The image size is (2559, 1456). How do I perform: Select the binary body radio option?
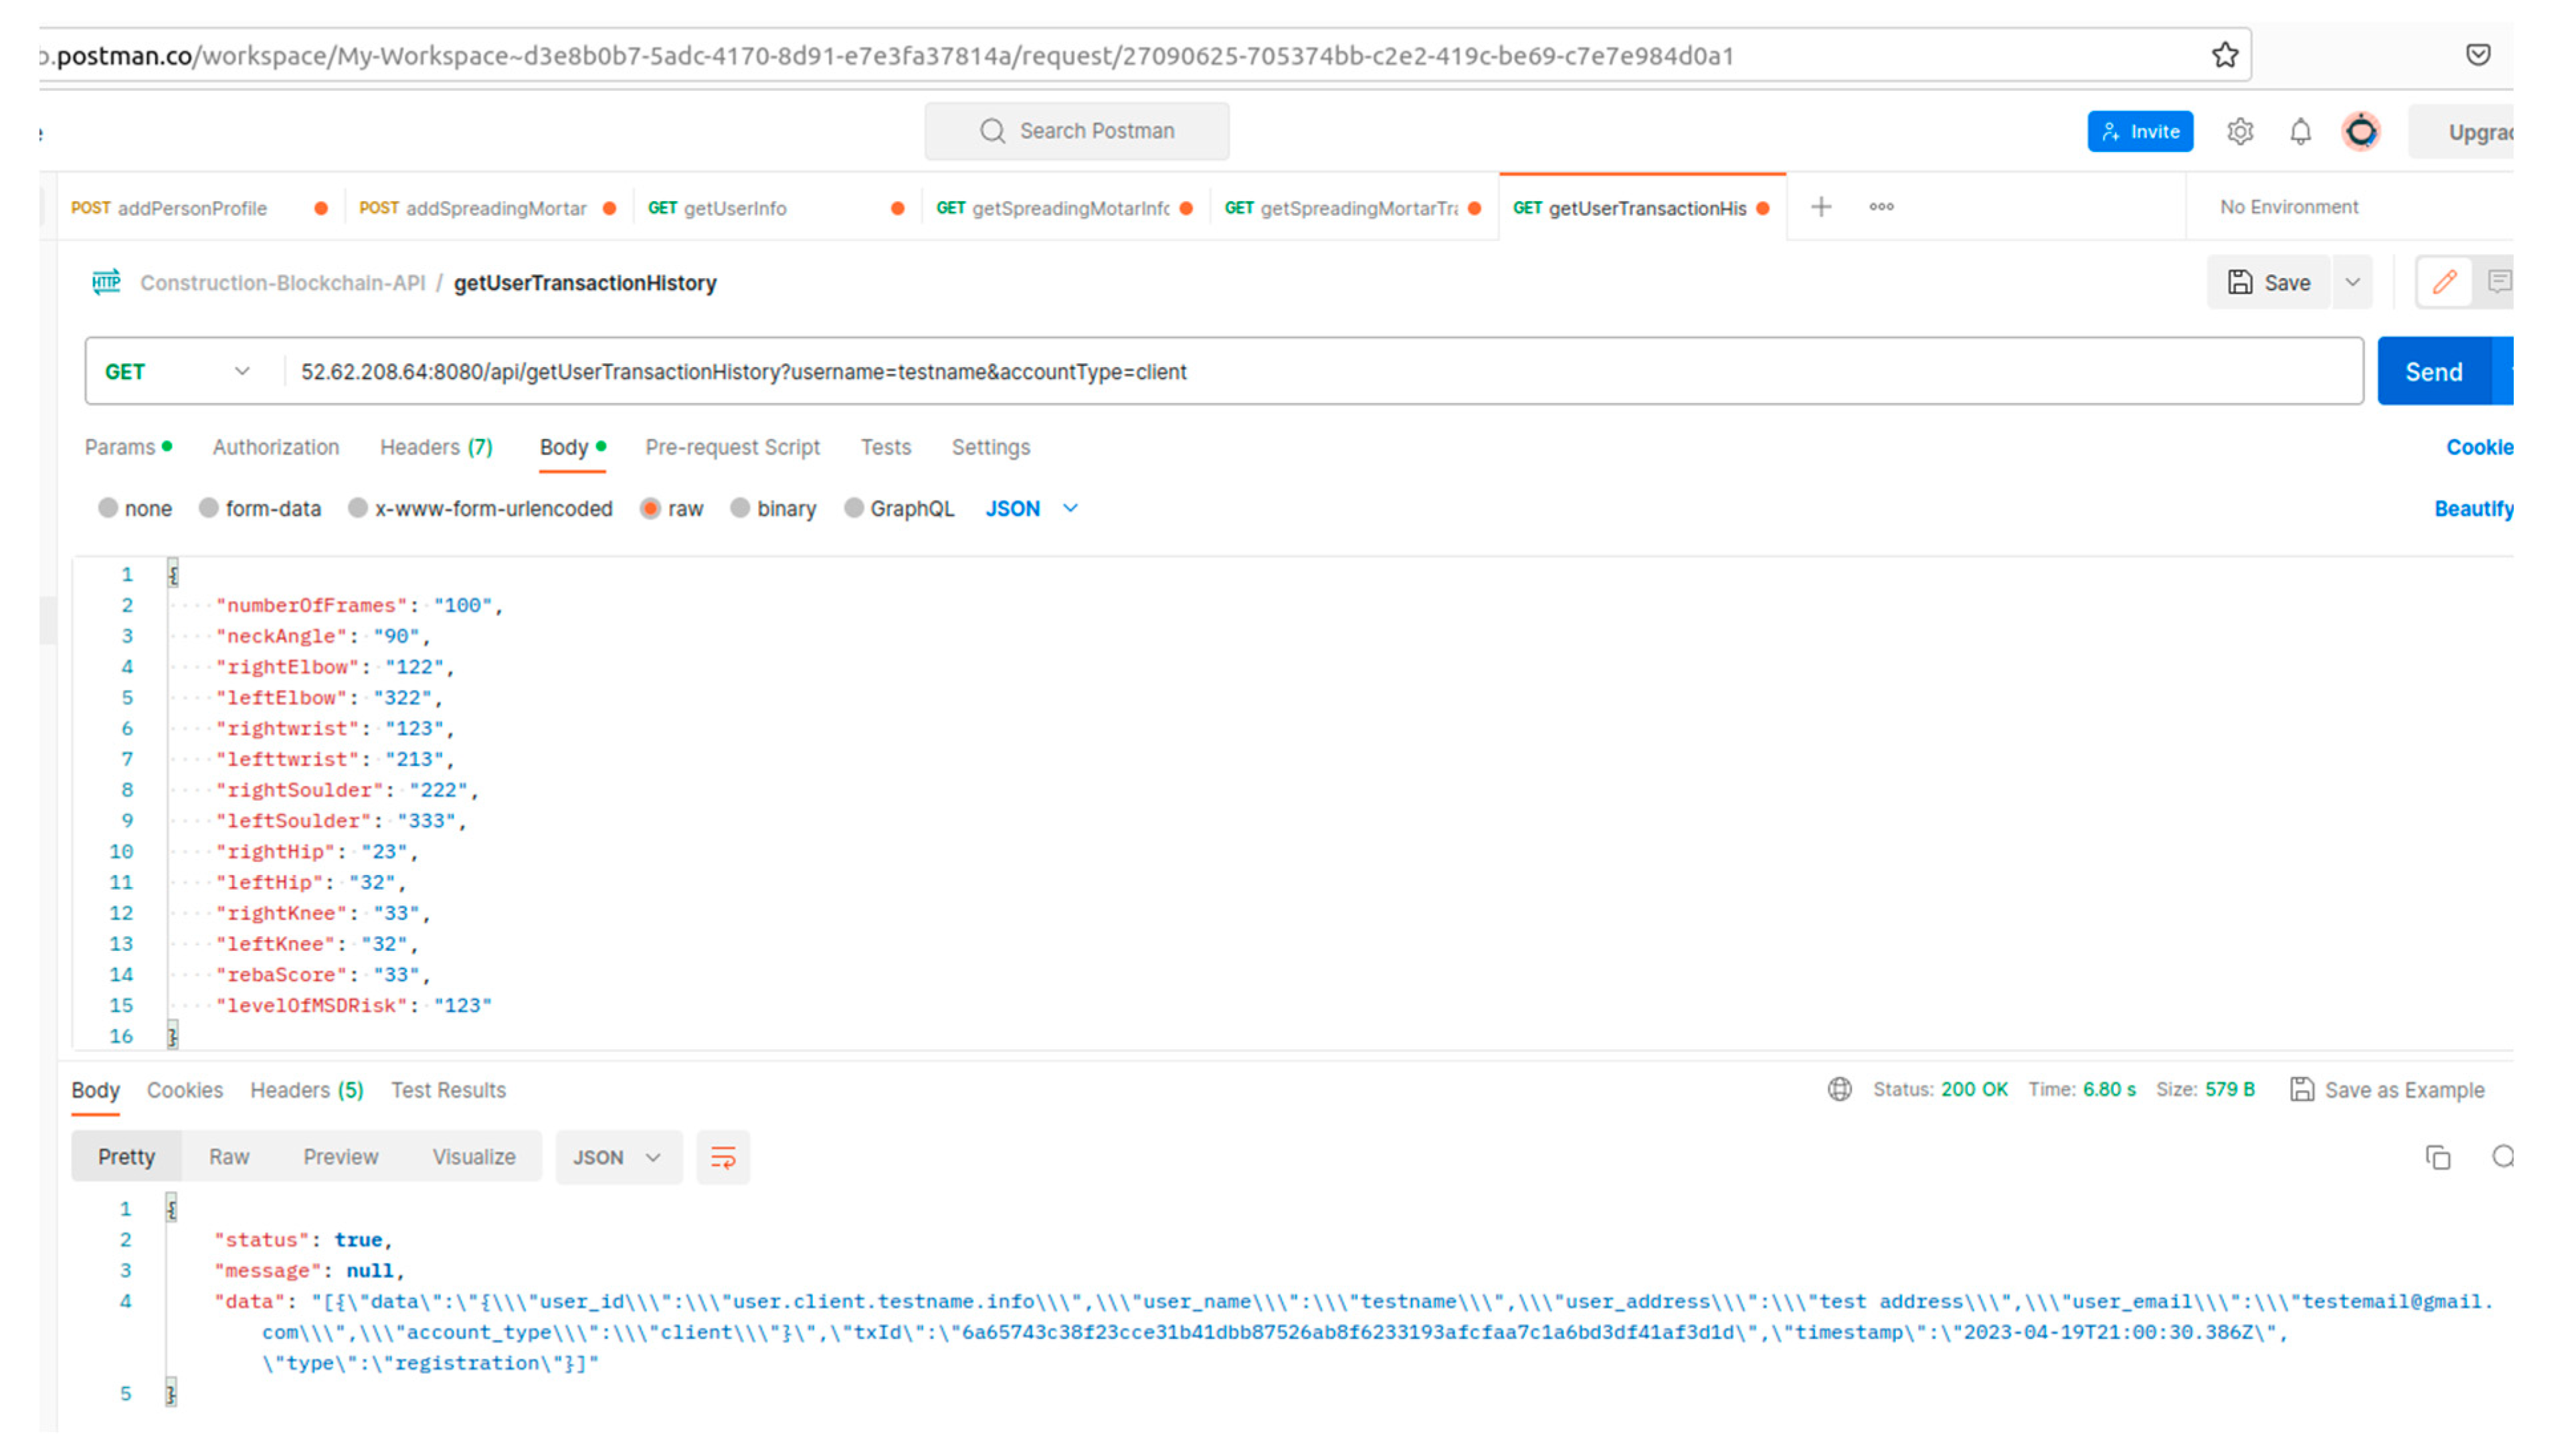(x=739, y=508)
